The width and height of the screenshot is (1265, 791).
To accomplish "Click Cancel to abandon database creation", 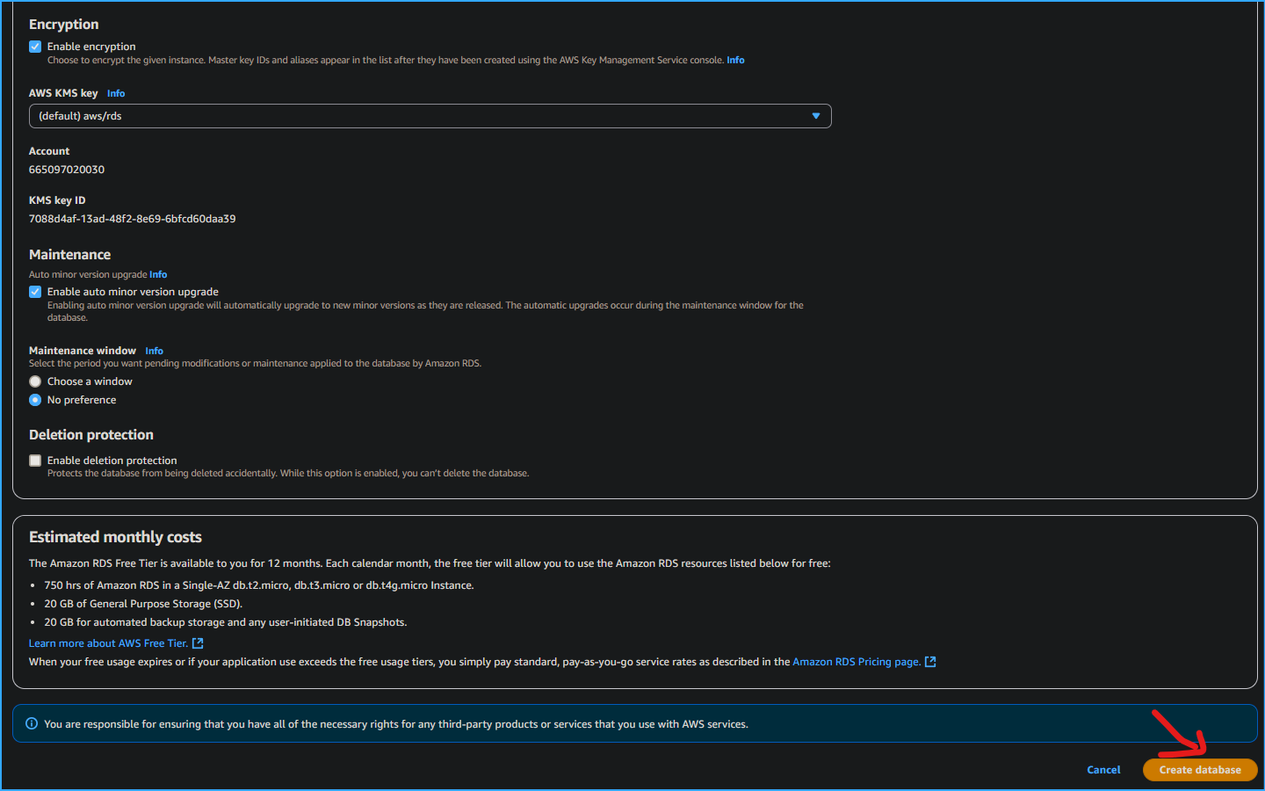I will coord(1102,769).
